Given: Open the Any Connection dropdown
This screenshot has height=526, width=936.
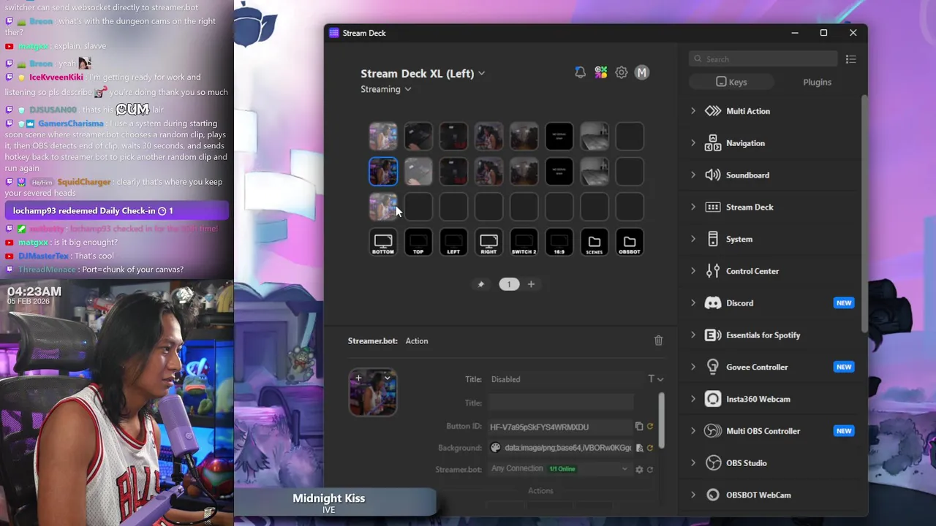Looking at the screenshot, I should click(559, 469).
